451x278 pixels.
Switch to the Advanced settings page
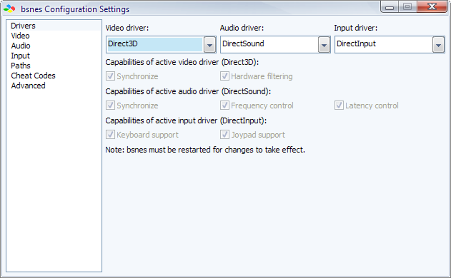pos(54,86)
